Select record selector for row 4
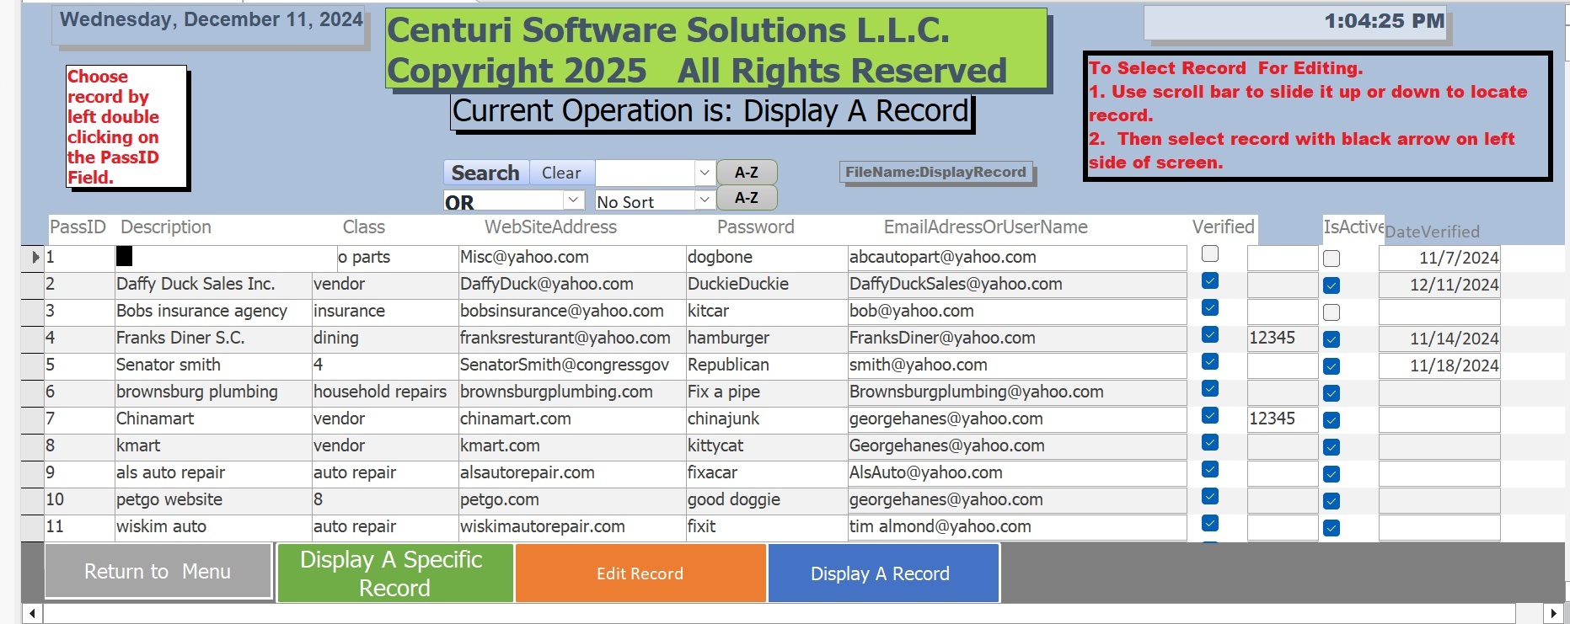The height and width of the screenshot is (624, 1570). pyautogui.click(x=34, y=339)
